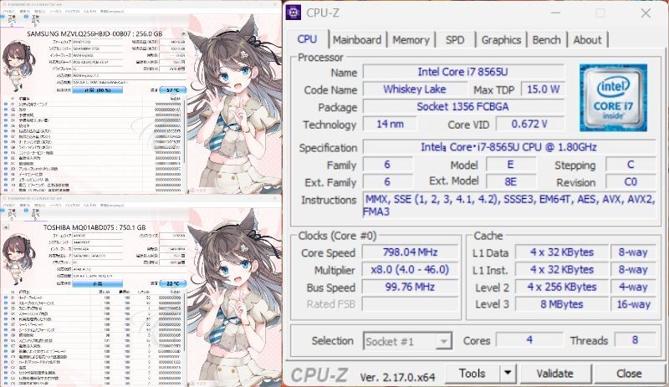Viewport: 669px width, 387px height.
Task: Click the Cores count value 4
Action: (x=529, y=340)
